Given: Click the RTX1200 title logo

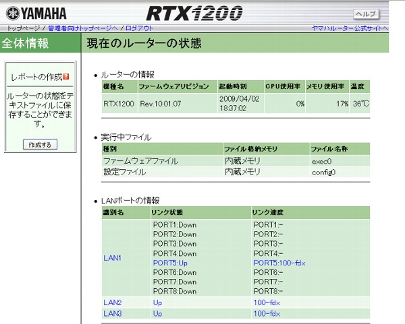Looking at the screenshot, I should 194,13.
